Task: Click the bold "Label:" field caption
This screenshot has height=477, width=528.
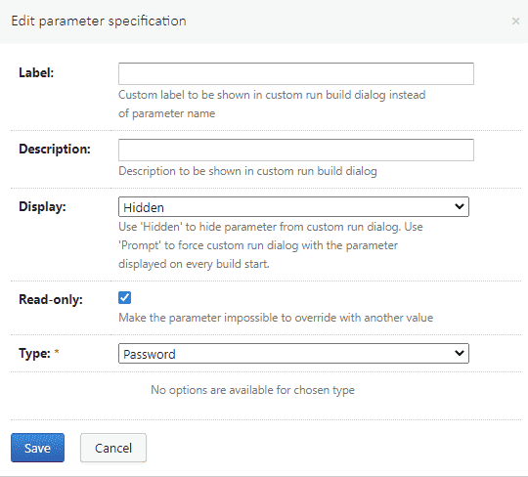Action: [x=36, y=72]
